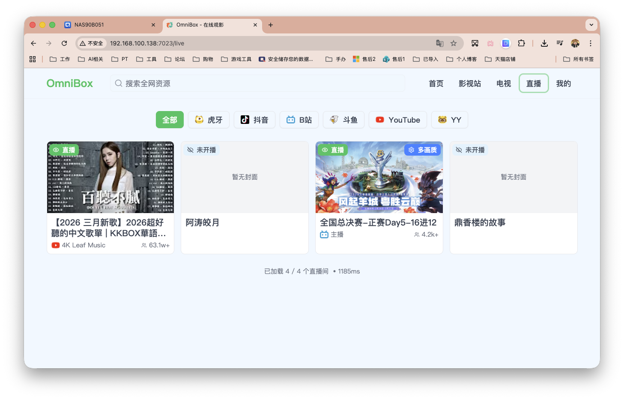Viewport: 624px width, 400px height.
Task: Toggle the bookmark star for this page
Action: pyautogui.click(x=453, y=43)
